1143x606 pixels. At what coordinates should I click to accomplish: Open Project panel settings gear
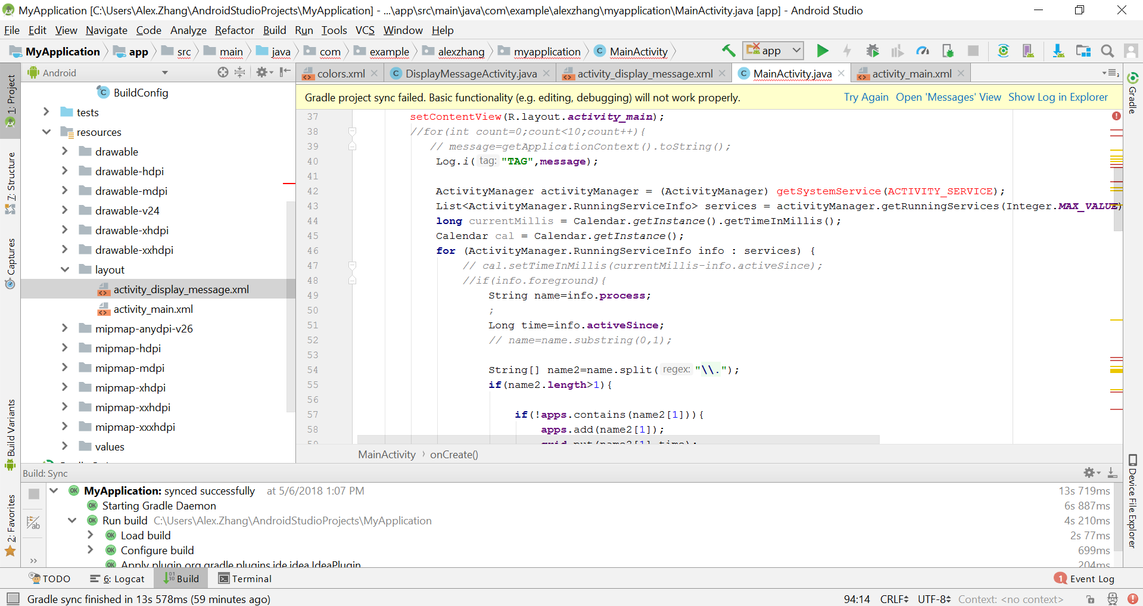[264, 72]
